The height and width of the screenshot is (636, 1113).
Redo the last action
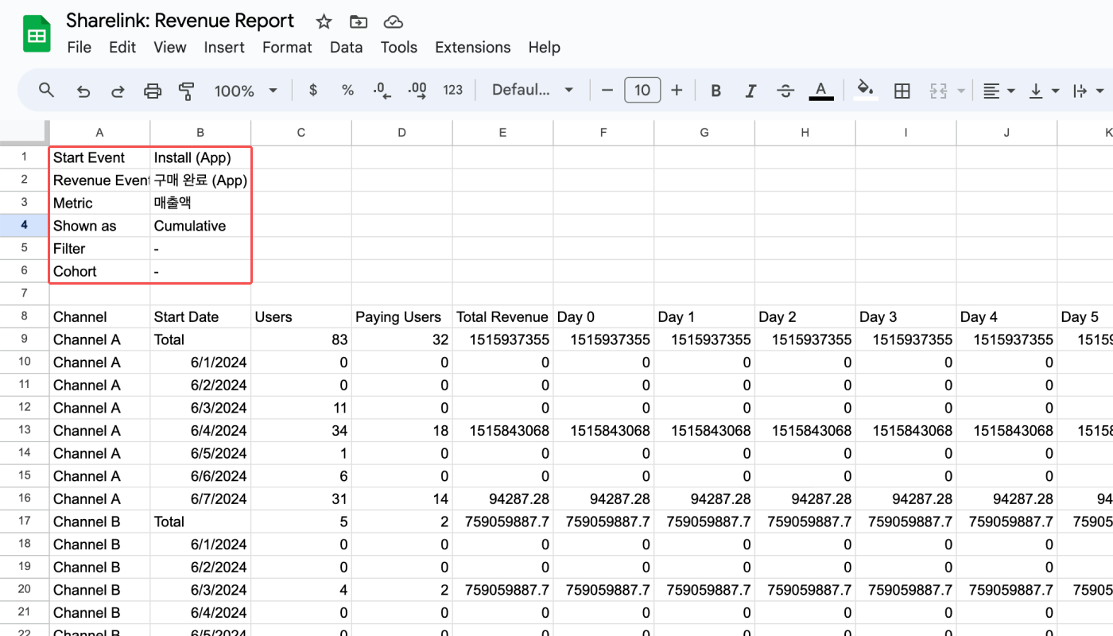click(x=118, y=91)
